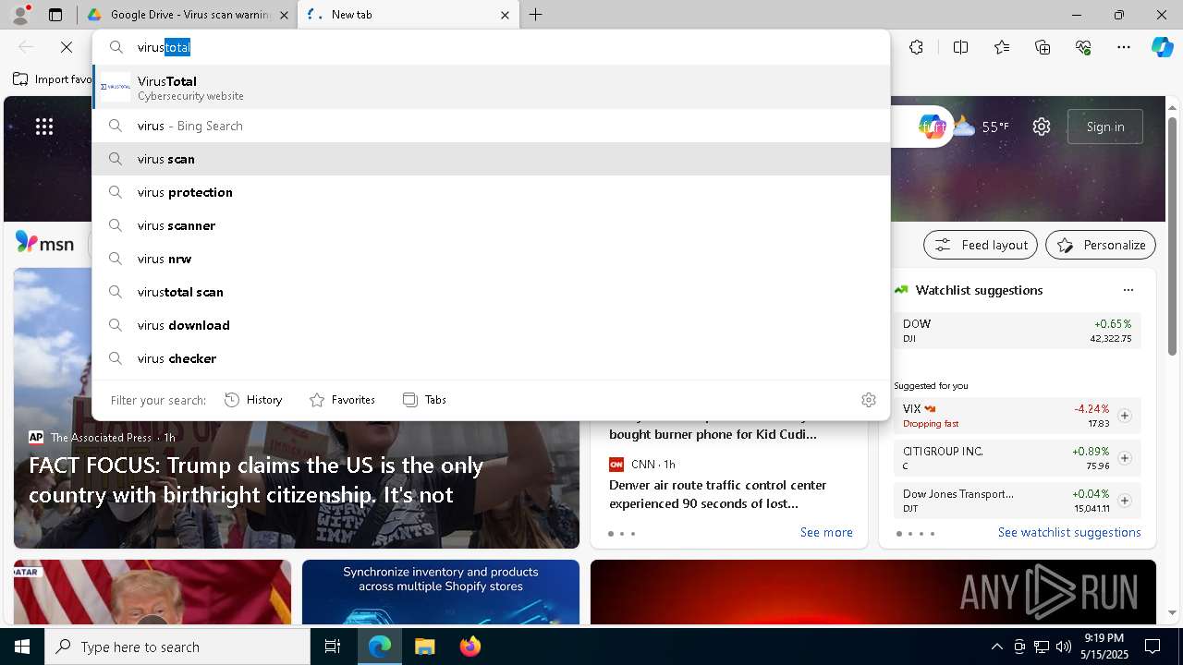Open the Favorites star icon in toolbar
This screenshot has width=1183, height=665.
[x=1002, y=47]
